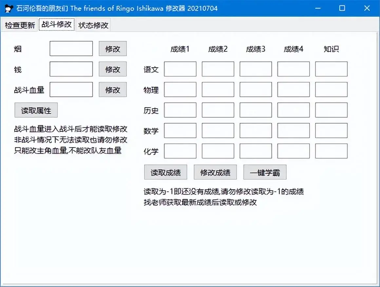The image size is (380, 287).
Task: Click 语文 row 成绩1 input box
Action: pyautogui.click(x=180, y=69)
